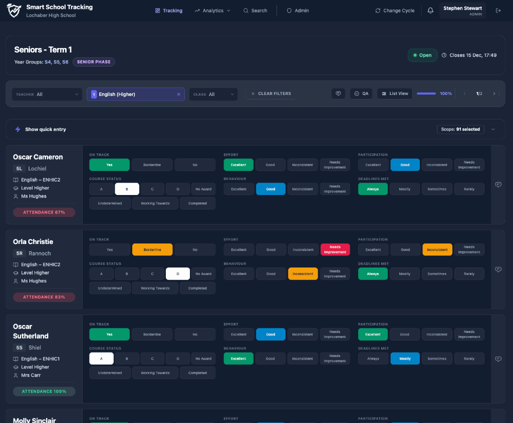Open Stephen Stewart user profile

click(462, 10)
